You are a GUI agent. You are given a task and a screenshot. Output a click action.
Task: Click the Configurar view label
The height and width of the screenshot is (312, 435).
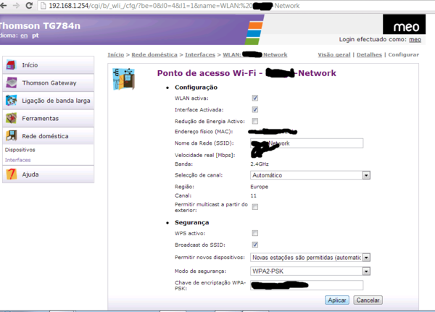pos(404,55)
